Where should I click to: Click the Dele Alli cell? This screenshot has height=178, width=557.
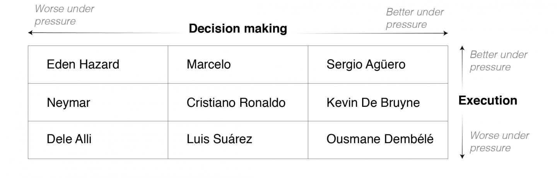click(x=69, y=139)
